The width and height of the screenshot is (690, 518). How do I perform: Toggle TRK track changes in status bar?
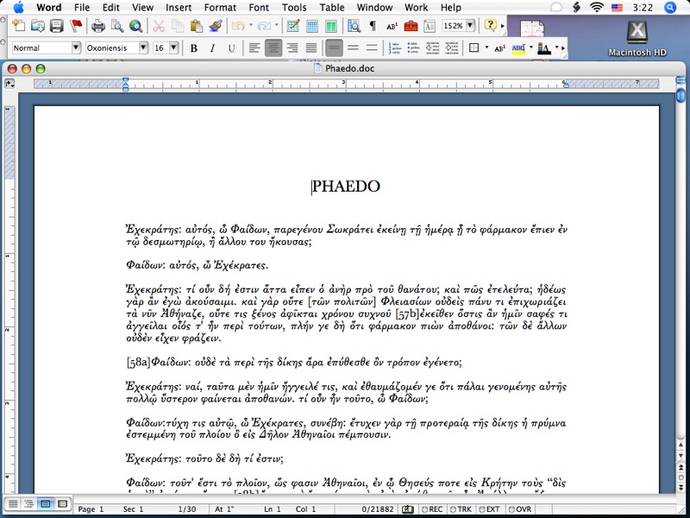[x=463, y=509]
